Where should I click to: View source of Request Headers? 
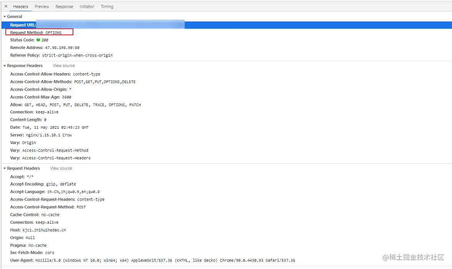click(61, 168)
